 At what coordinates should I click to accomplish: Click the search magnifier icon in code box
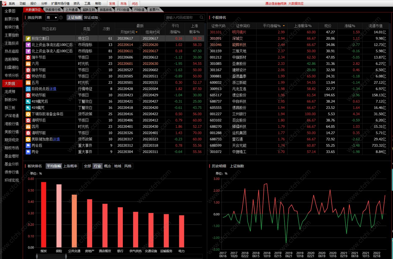201,17
